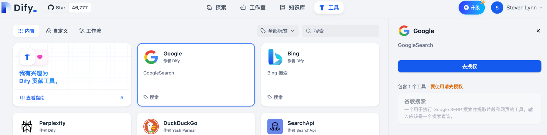Click the 工作室 robot icon

243,8
